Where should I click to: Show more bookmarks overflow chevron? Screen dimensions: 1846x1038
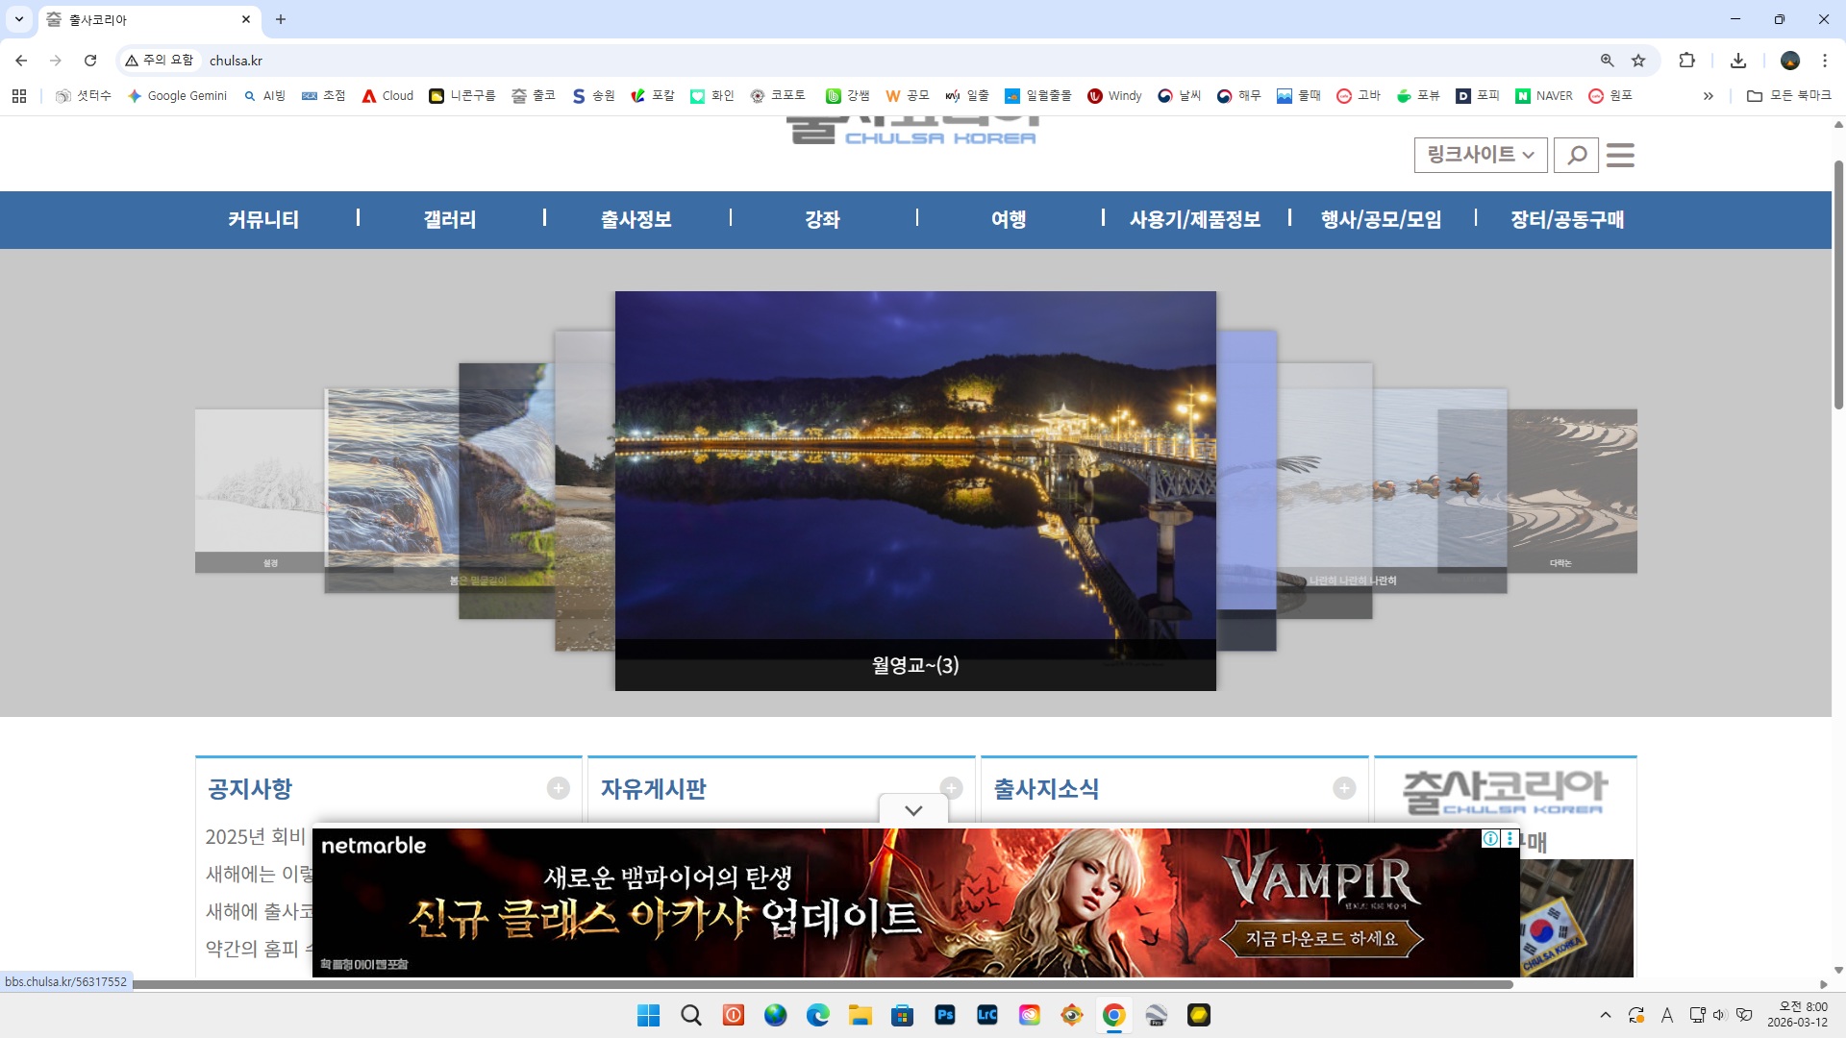click(1708, 96)
